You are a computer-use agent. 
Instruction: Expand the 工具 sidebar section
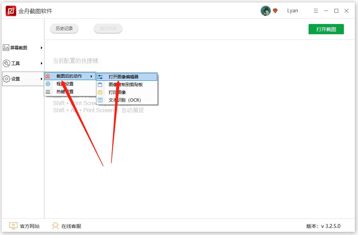pyautogui.click(x=41, y=63)
